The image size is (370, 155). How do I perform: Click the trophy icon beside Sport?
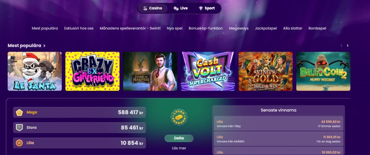(x=201, y=8)
